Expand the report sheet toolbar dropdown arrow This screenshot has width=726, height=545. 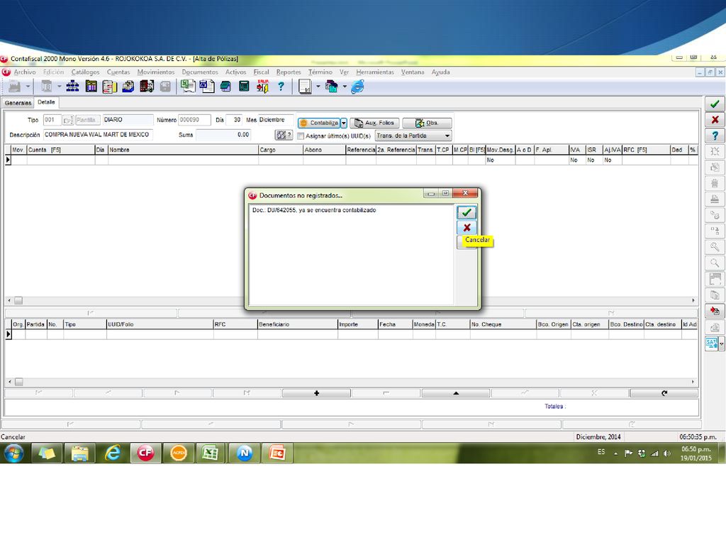click(x=318, y=86)
